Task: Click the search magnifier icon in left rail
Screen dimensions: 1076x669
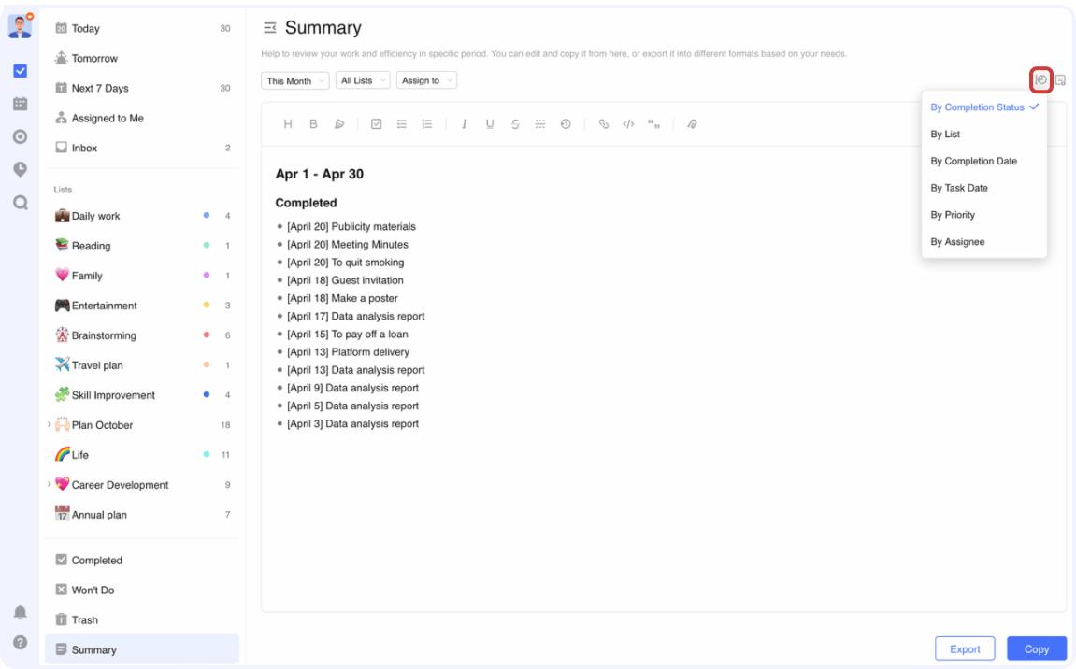Action: (x=20, y=202)
